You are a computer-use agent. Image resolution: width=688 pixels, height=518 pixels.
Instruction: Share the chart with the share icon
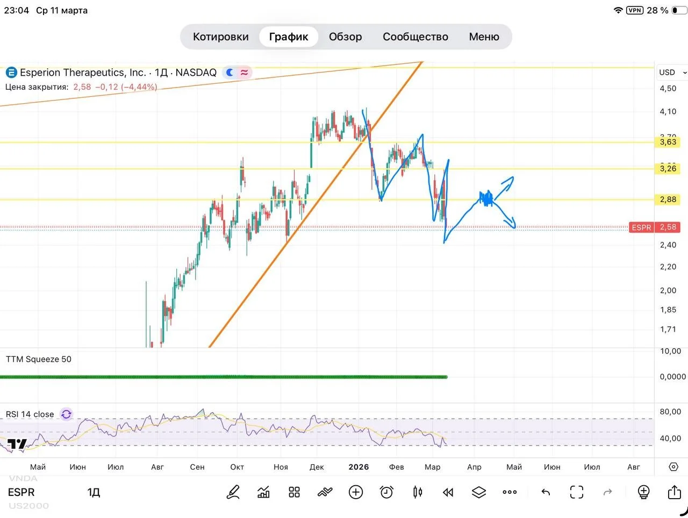(x=674, y=492)
